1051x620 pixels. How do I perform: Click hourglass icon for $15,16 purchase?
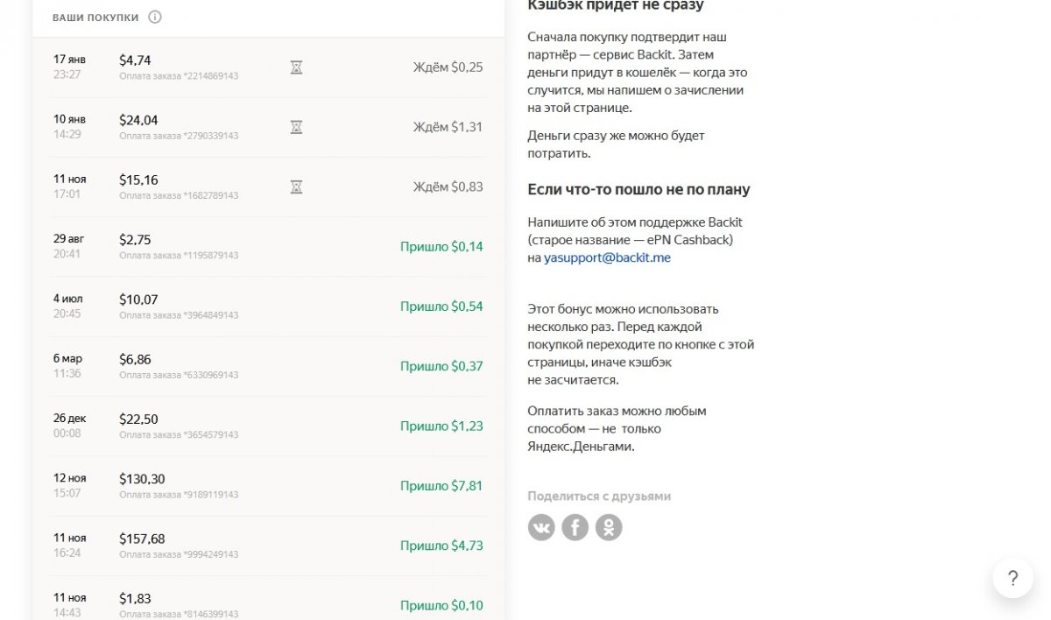[296, 187]
